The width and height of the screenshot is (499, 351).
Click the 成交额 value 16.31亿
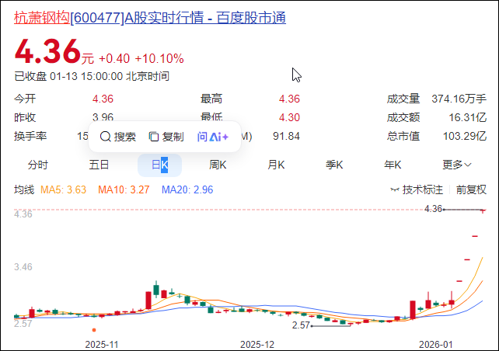467,117
